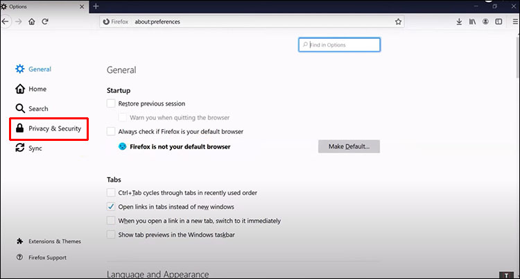Reload the current page

click(x=45, y=22)
